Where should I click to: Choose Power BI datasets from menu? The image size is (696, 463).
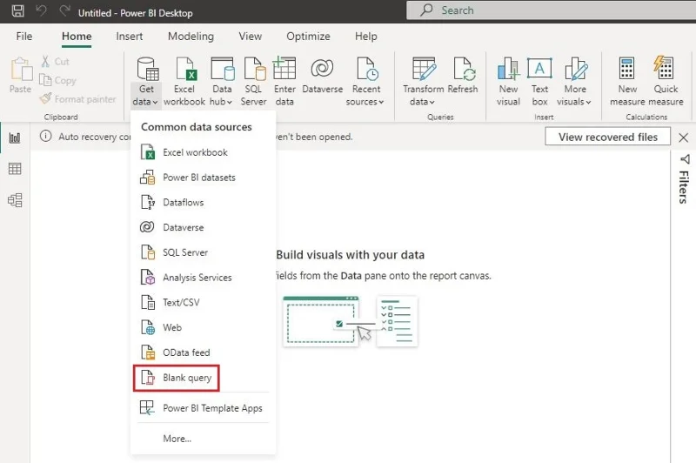pos(204,178)
